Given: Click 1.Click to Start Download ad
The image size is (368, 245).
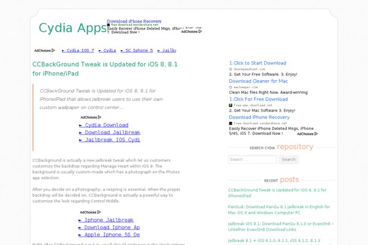Looking at the screenshot, I should coord(258,63).
